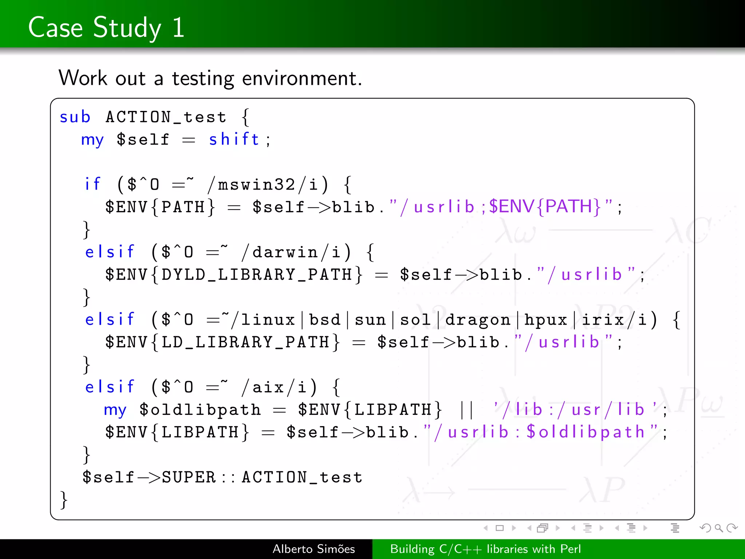This screenshot has width=745, height=559.
Task: Click the subsection navigation icon
Action: tap(587, 528)
